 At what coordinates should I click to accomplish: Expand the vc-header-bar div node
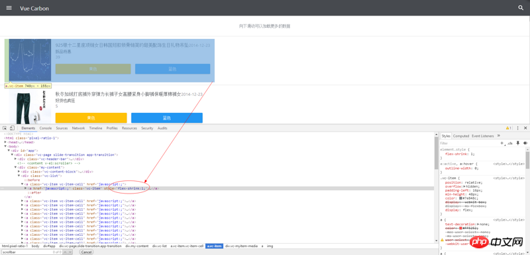(x=15, y=159)
